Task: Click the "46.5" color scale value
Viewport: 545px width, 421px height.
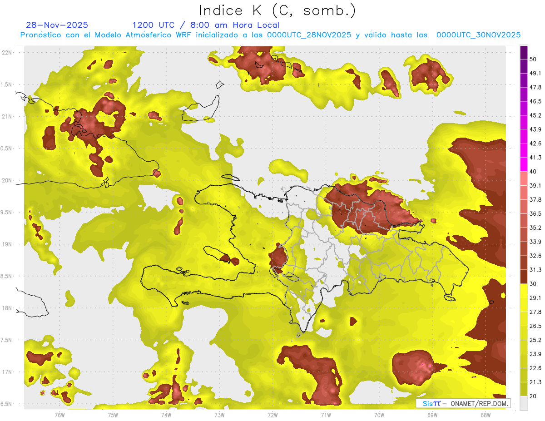Action: pos(535,101)
